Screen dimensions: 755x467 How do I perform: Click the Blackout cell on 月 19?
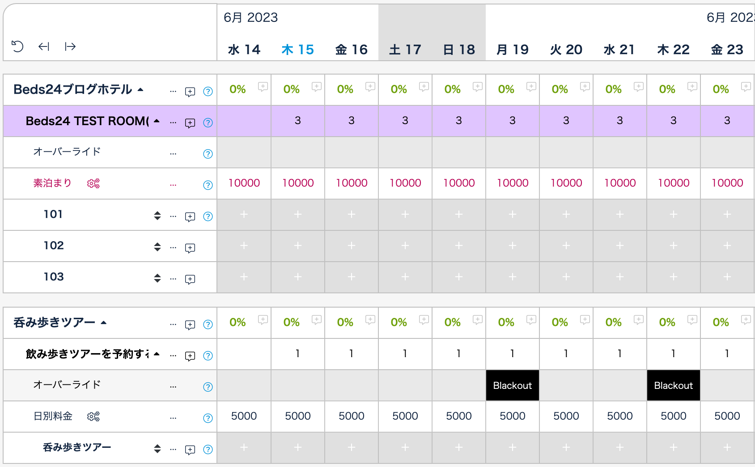(x=512, y=385)
